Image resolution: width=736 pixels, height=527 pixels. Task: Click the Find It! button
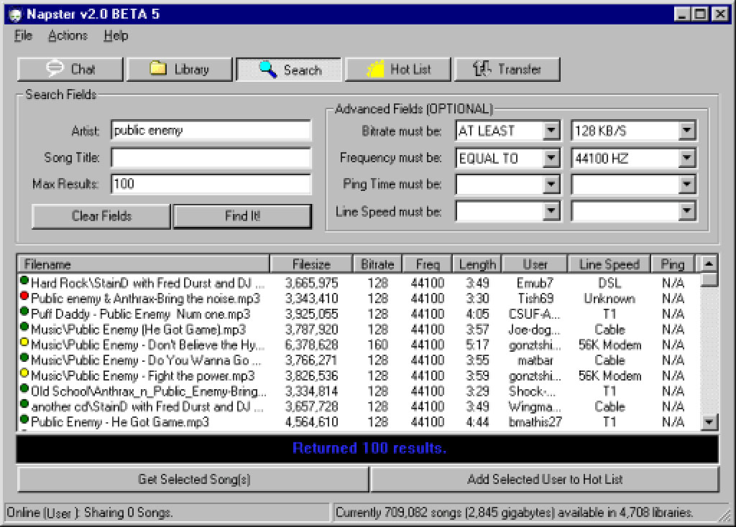click(242, 216)
